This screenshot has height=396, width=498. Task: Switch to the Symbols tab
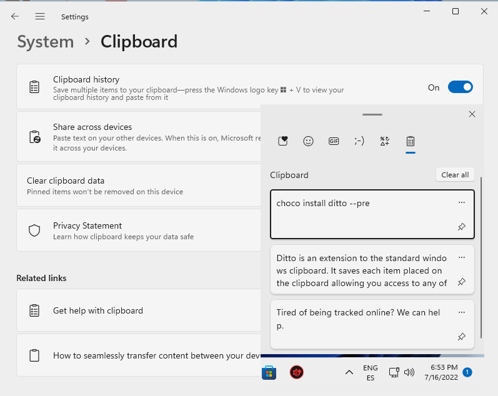[x=385, y=141]
